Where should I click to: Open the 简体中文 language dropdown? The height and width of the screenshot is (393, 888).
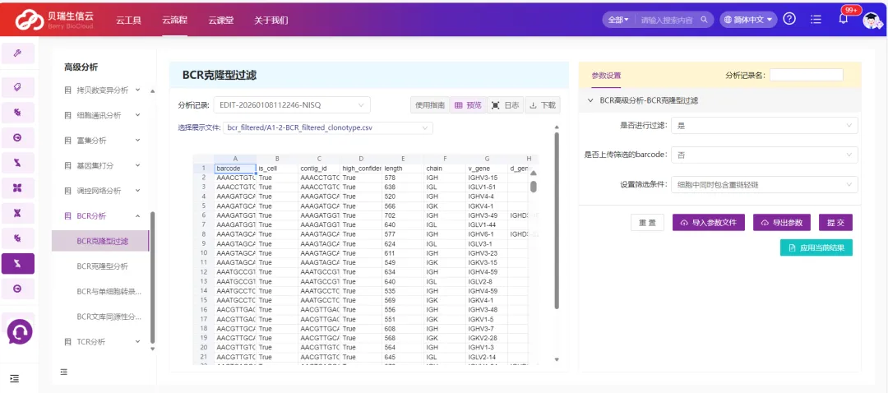tap(747, 20)
